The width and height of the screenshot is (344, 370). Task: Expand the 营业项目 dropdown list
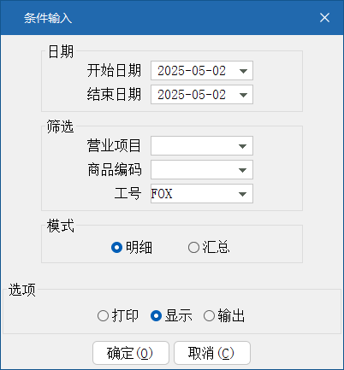pyautogui.click(x=242, y=146)
